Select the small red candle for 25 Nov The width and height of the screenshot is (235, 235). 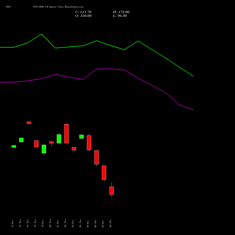coord(74,149)
